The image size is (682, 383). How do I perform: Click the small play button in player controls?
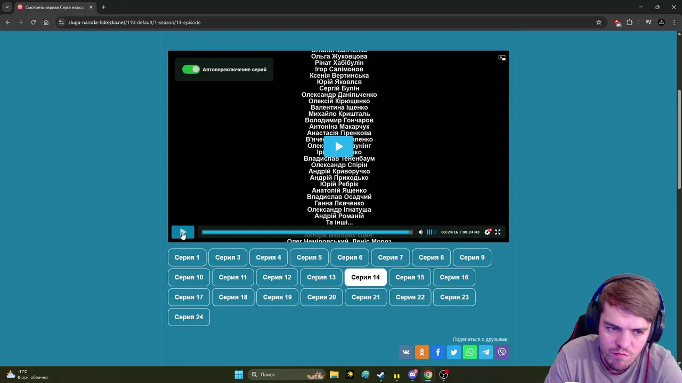[183, 232]
